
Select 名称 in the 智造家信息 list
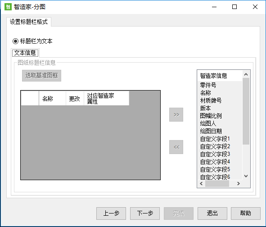pos(220,93)
